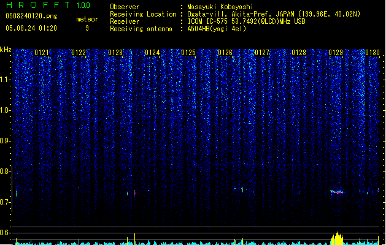Click the Receiver field label
The image size is (386, 245).
(x=125, y=21)
